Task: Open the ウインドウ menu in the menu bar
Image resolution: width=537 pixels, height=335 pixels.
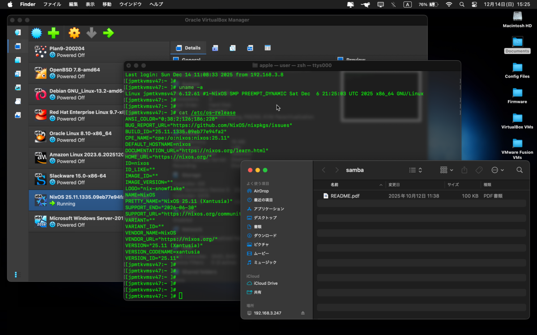Action: pyautogui.click(x=131, y=4)
